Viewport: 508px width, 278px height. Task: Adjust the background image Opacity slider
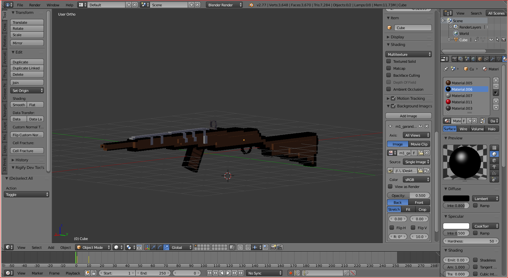click(x=409, y=195)
